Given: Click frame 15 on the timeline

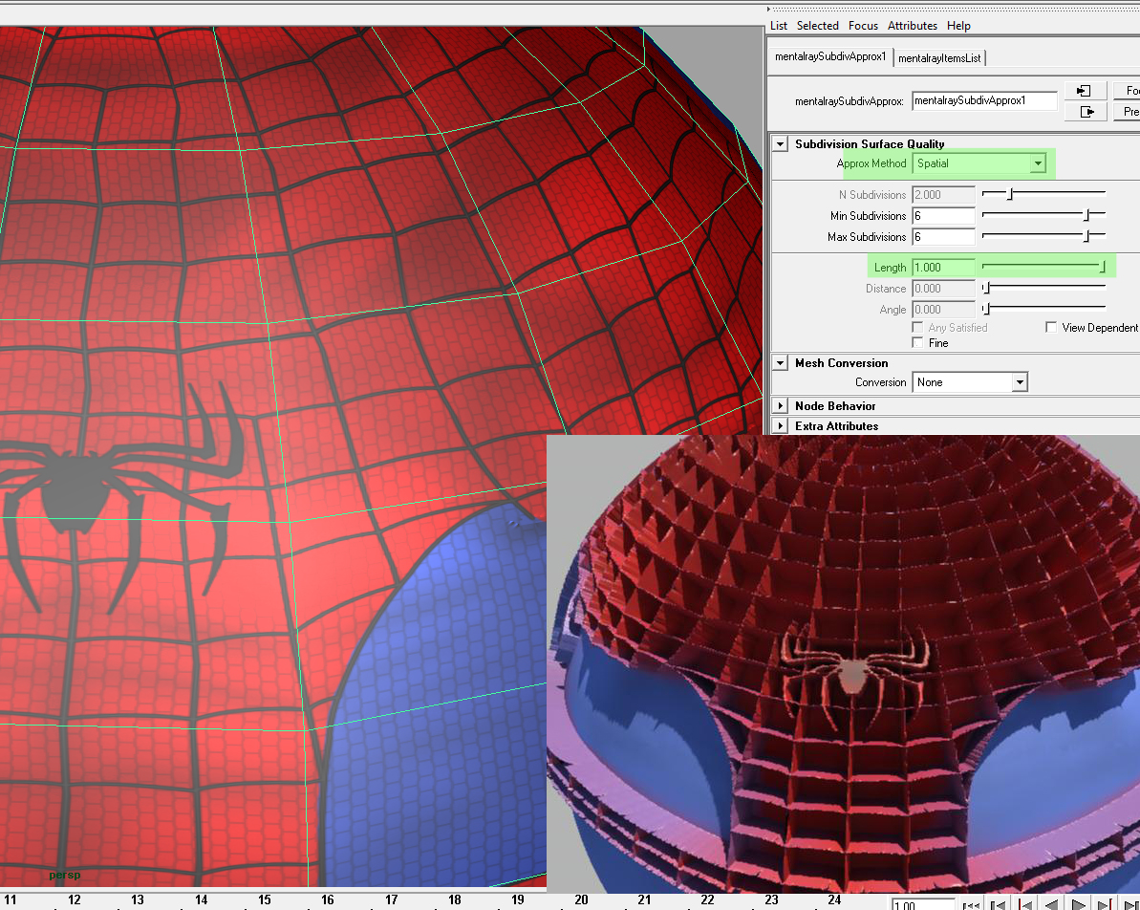Looking at the screenshot, I should (265, 899).
